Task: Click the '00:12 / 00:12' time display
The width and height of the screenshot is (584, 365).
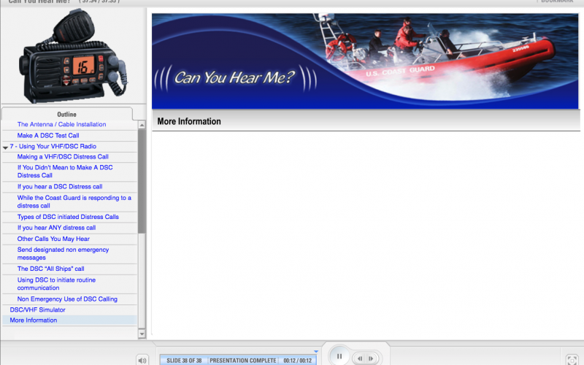Action: [x=298, y=361]
